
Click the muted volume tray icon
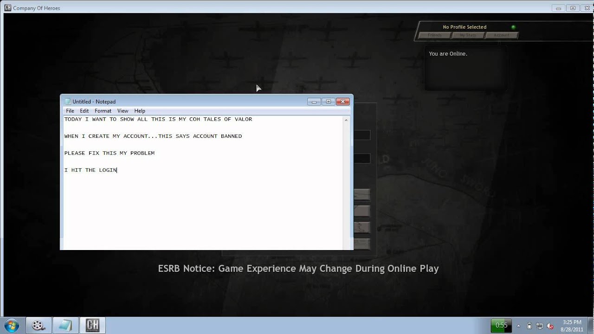tap(550, 326)
